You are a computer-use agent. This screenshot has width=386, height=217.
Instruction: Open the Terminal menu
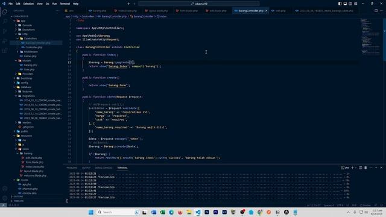[x=65, y=4]
